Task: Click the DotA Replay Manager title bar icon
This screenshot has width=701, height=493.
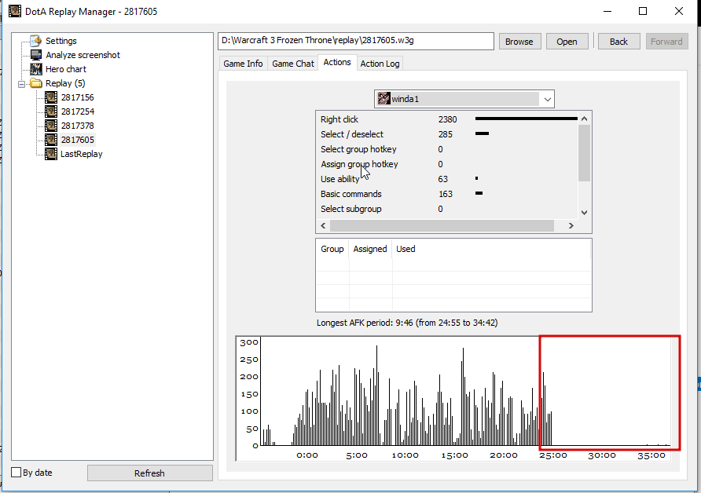Action: 15,11
